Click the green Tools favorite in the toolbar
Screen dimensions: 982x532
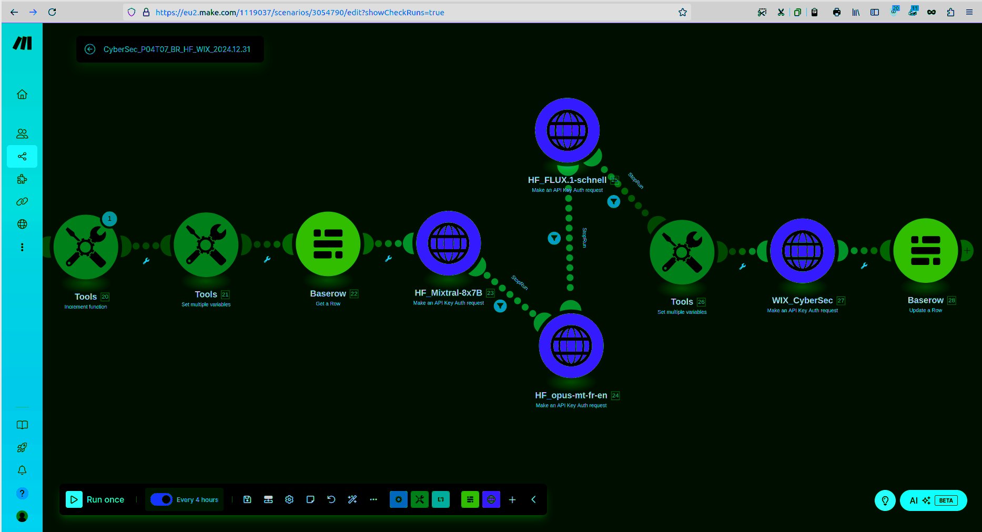tap(420, 499)
